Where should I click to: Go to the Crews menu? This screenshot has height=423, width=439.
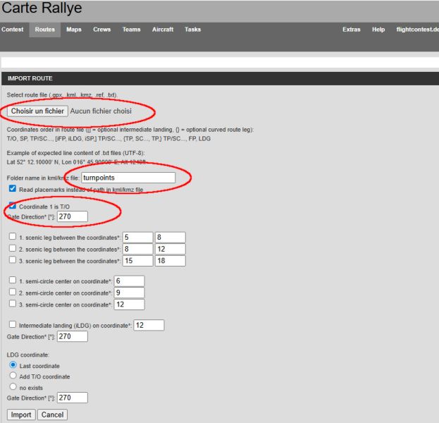[x=101, y=30]
